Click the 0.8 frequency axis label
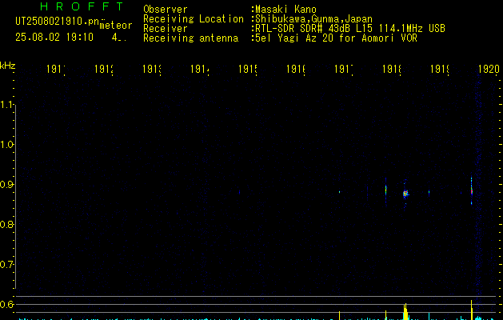 (6, 224)
